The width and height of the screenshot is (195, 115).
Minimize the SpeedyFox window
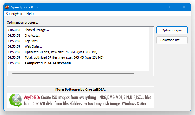[158, 7]
